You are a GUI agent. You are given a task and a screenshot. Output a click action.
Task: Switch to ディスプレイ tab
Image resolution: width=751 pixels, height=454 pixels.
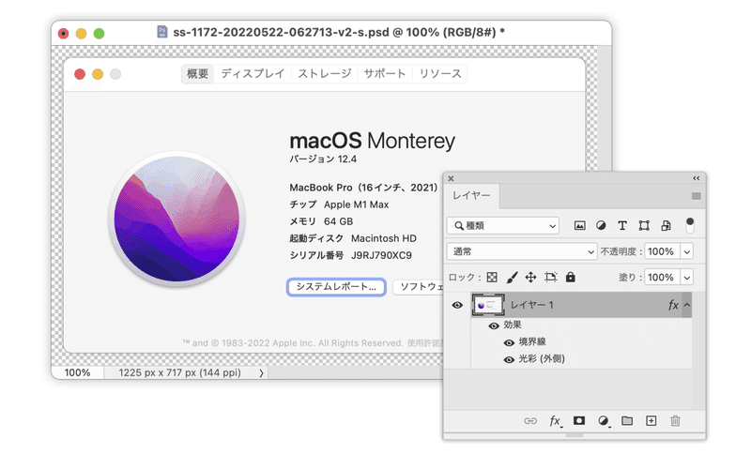[253, 74]
